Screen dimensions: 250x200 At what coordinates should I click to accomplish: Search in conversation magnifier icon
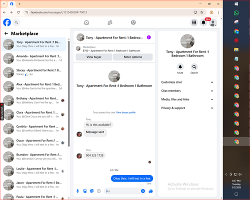[x=194, y=67]
